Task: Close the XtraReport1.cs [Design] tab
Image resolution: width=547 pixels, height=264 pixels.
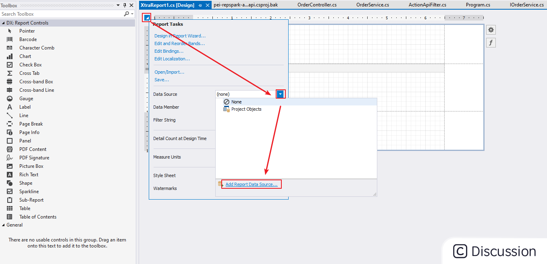Action: pos(208,5)
